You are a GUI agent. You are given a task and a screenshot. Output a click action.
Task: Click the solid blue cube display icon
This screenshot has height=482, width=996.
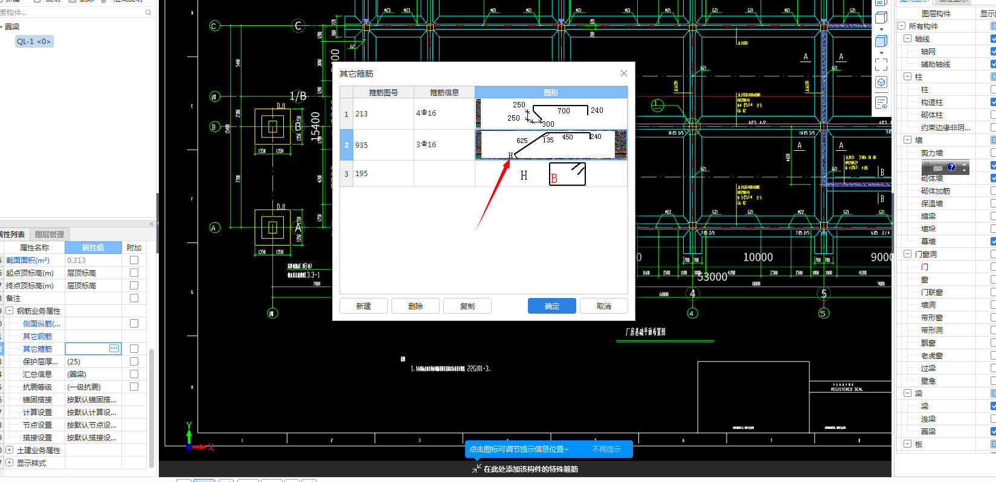tap(881, 40)
